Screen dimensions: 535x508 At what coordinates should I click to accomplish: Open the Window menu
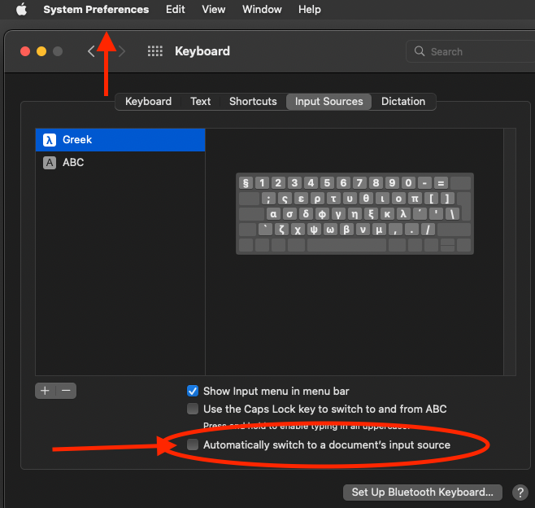pos(262,9)
